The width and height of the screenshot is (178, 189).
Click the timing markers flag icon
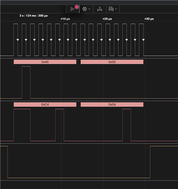click(111, 9)
